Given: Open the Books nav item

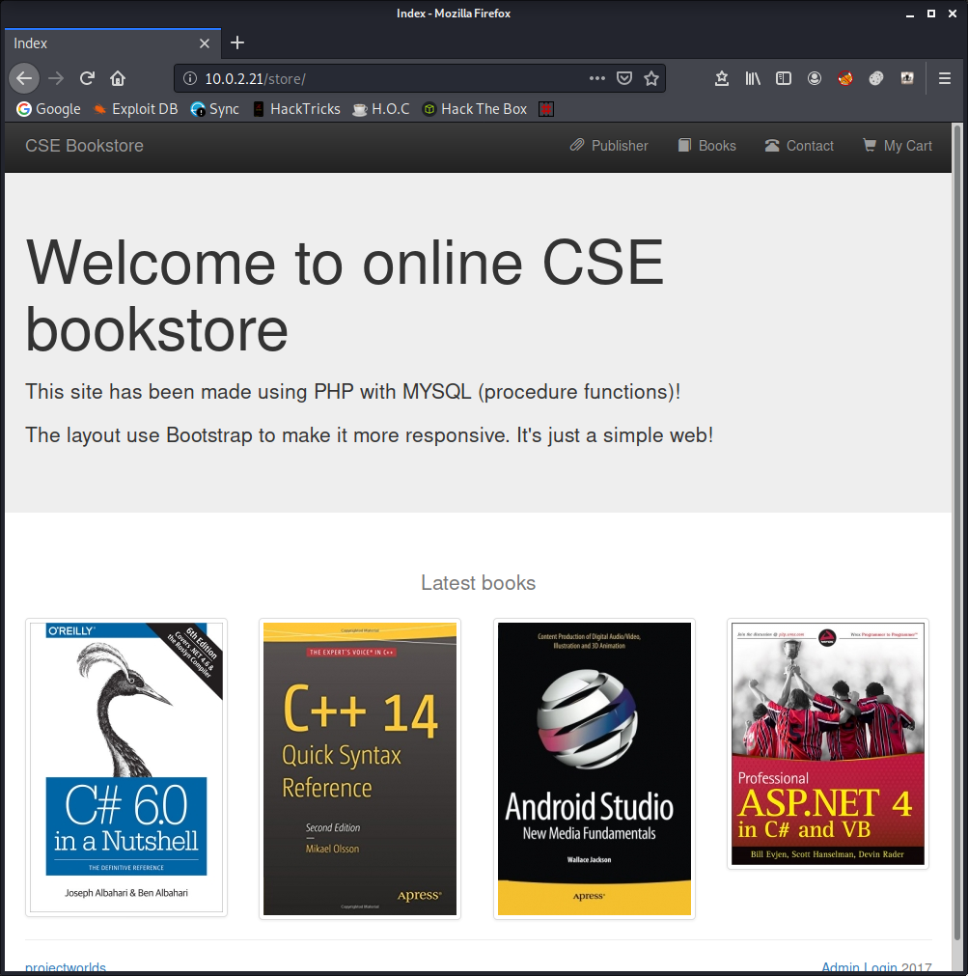Looking at the screenshot, I should click(706, 146).
